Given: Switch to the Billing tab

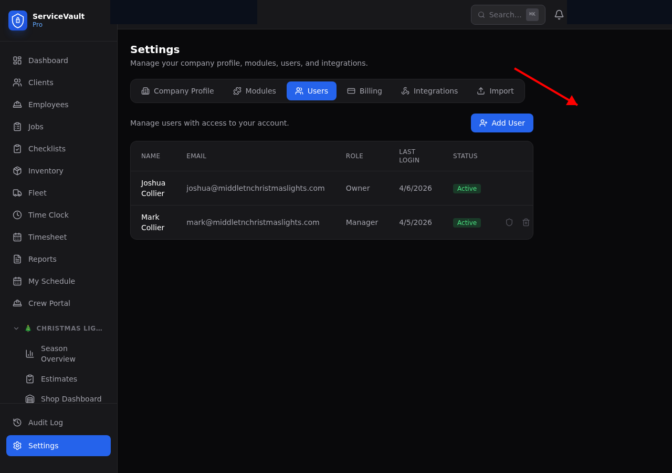Looking at the screenshot, I should tap(365, 91).
